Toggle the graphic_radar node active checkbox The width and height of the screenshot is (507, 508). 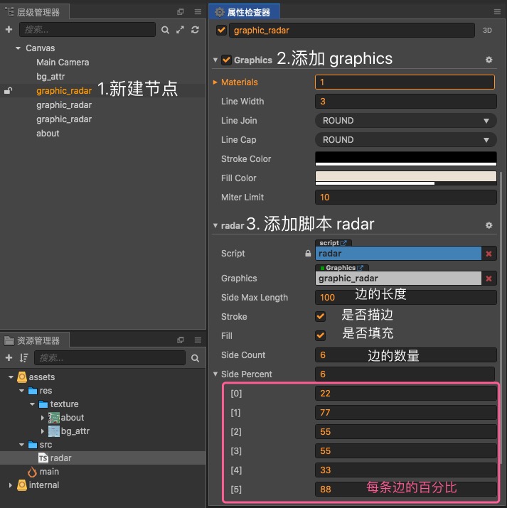click(221, 30)
